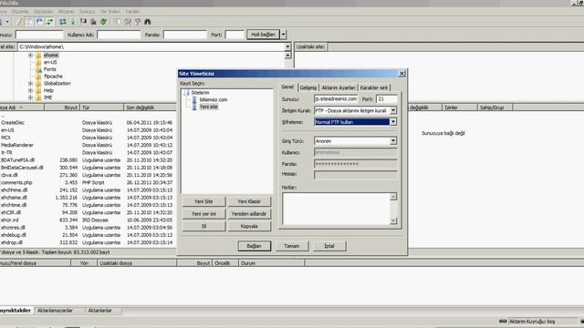
Task: Click the Tamam button
Action: pos(292,246)
